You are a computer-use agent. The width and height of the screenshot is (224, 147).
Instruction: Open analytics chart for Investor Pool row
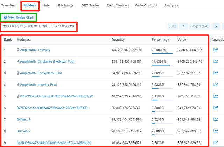click(216, 84)
